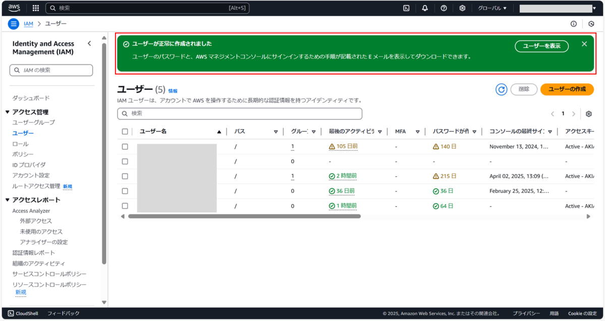Sort by グループ column arrow

[x=314, y=132]
